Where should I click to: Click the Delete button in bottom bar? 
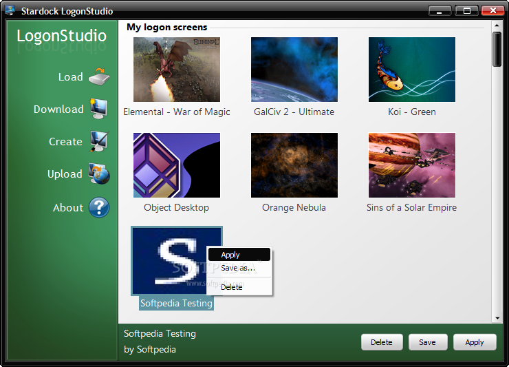382,342
